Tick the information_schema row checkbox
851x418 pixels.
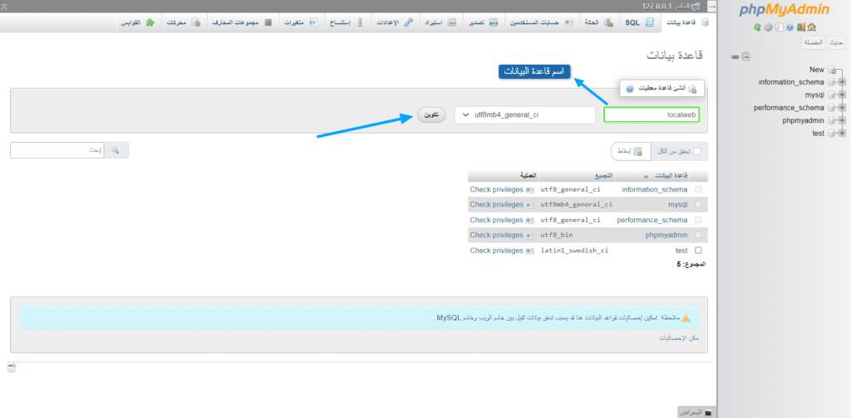(698, 189)
